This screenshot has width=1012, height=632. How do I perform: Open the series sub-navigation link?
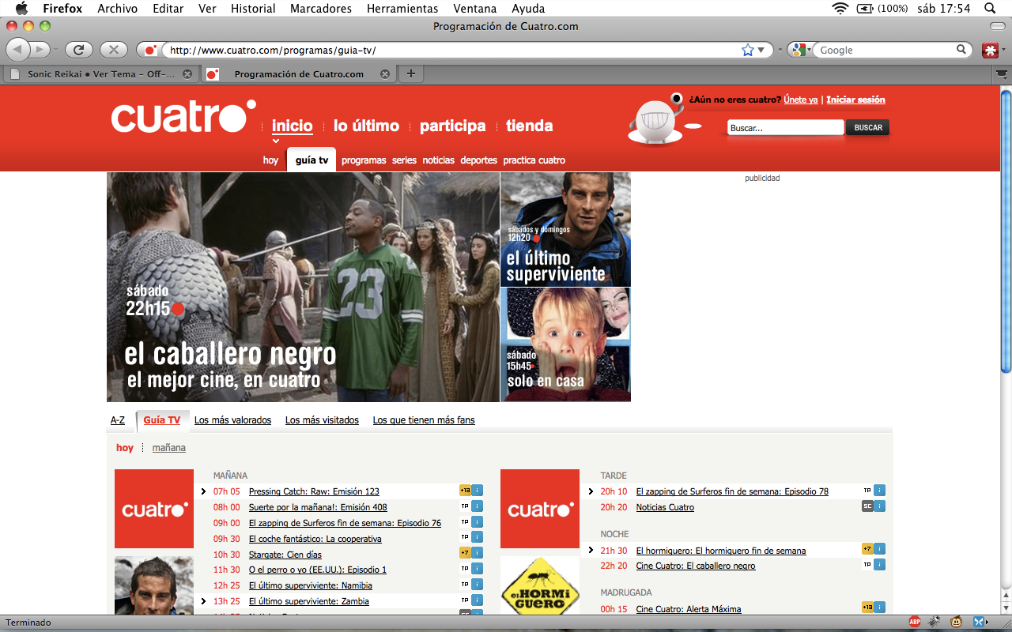point(404,160)
